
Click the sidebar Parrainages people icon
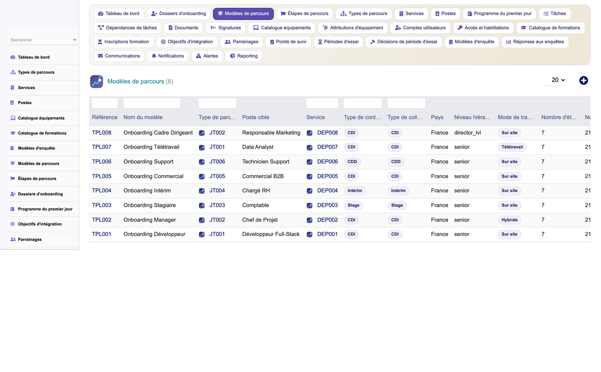(13, 239)
